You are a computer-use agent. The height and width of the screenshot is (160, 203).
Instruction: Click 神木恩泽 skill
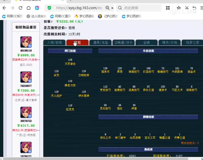pos(84,96)
